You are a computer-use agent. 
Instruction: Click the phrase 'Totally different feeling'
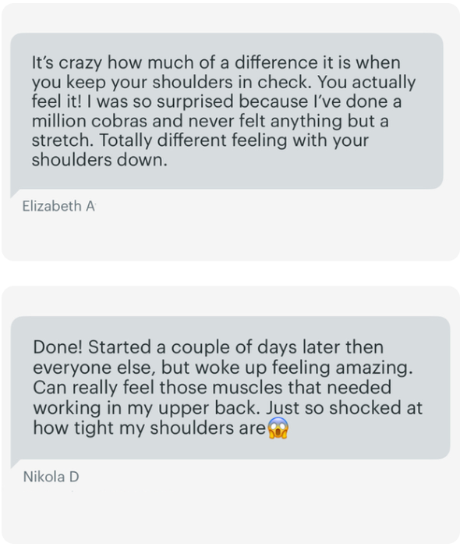click(193, 140)
